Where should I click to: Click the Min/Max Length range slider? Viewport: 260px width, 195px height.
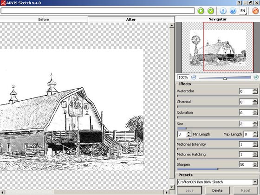point(217,139)
